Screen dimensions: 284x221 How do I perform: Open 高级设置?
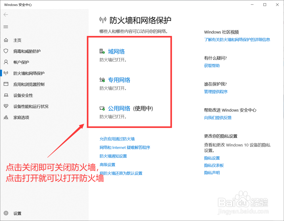[107, 164]
